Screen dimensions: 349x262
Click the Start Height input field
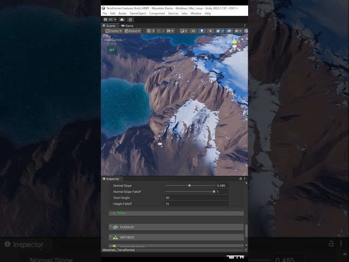(196, 198)
